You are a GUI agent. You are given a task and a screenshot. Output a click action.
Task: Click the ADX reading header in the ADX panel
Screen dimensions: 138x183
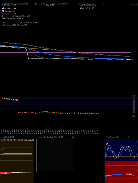[17, 140]
